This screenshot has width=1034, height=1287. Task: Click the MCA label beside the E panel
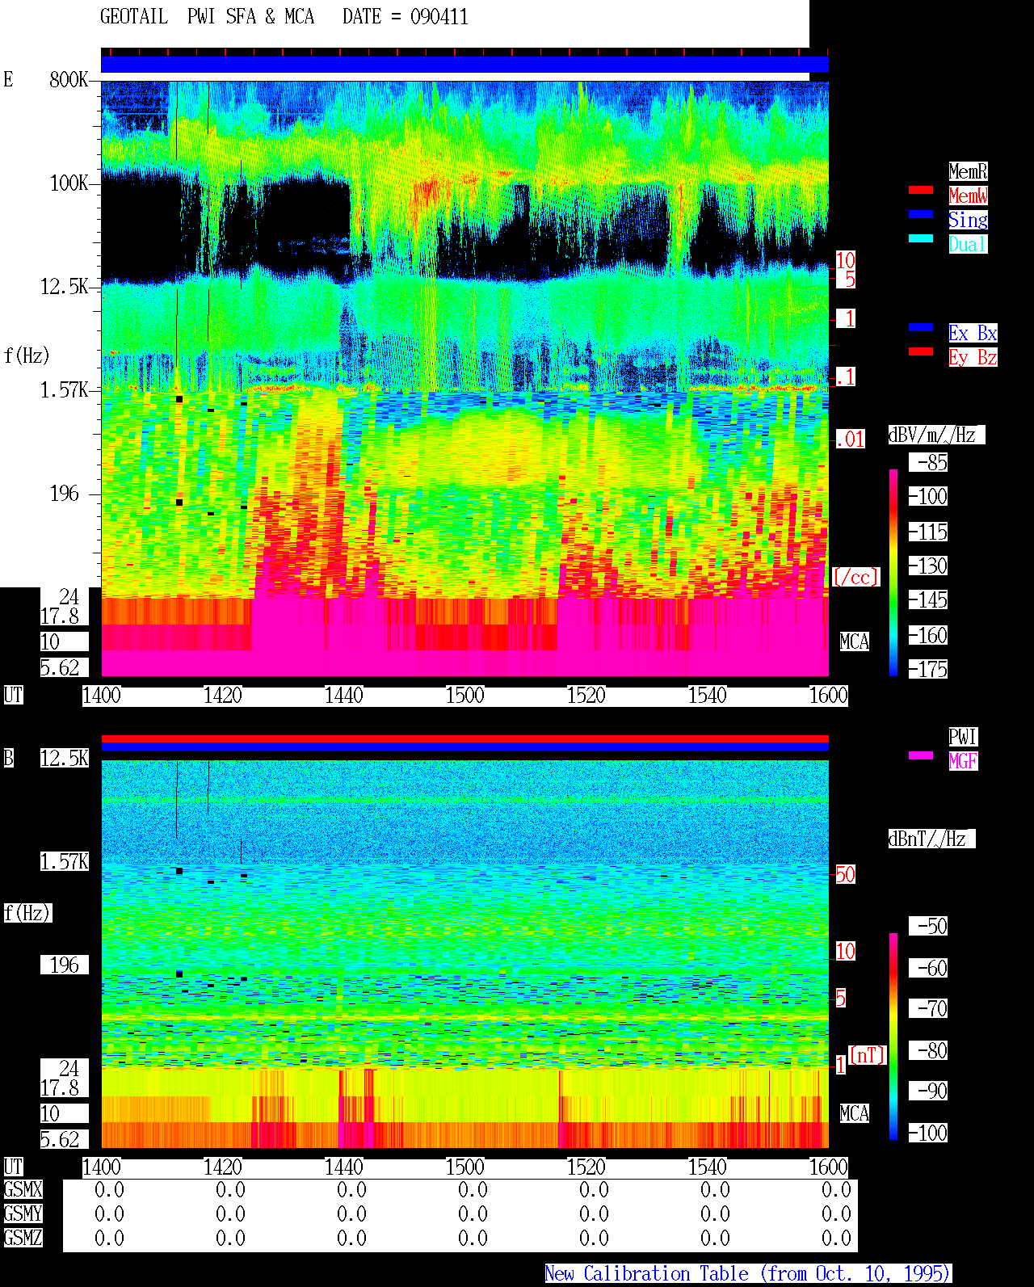[855, 641]
